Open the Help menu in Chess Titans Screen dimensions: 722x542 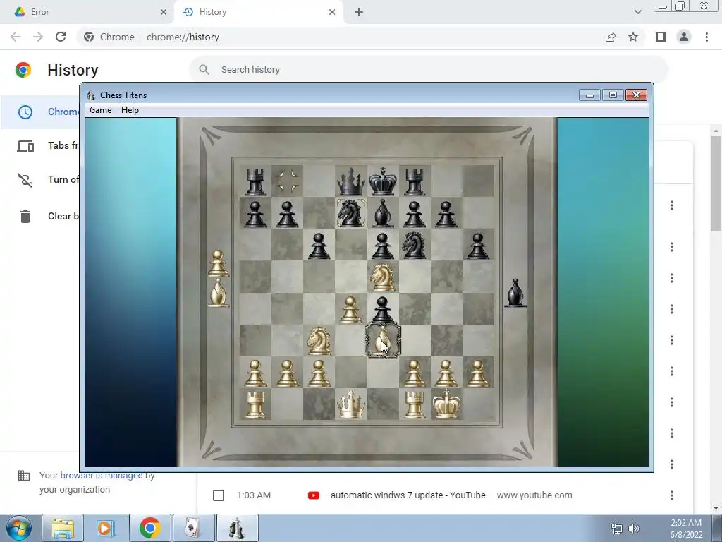click(x=130, y=110)
